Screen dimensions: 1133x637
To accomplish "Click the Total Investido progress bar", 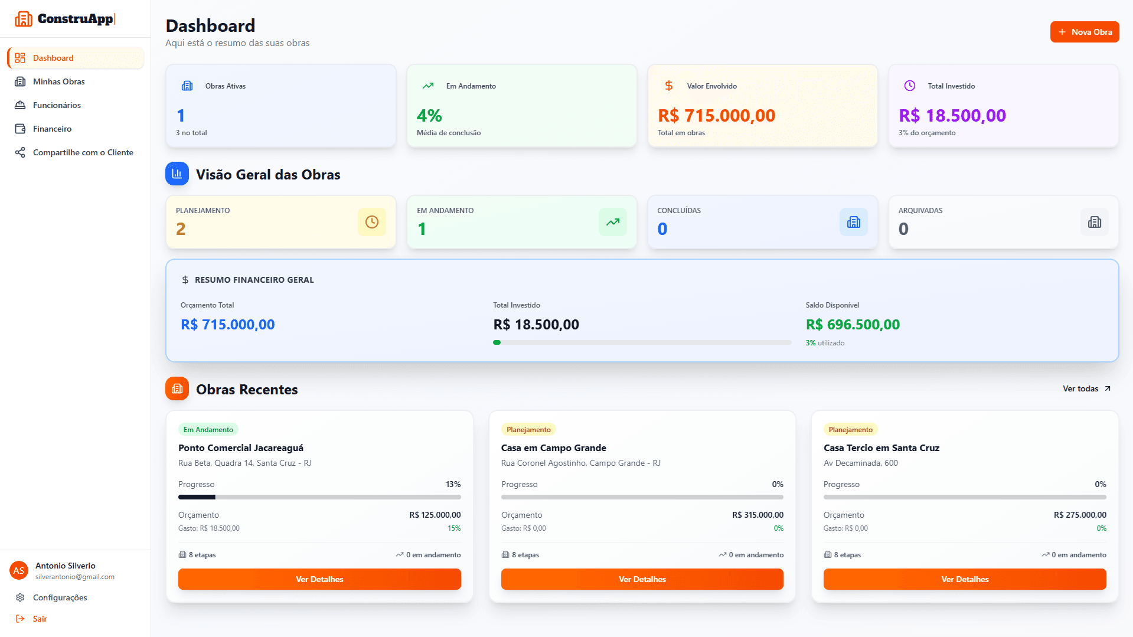I will [642, 342].
